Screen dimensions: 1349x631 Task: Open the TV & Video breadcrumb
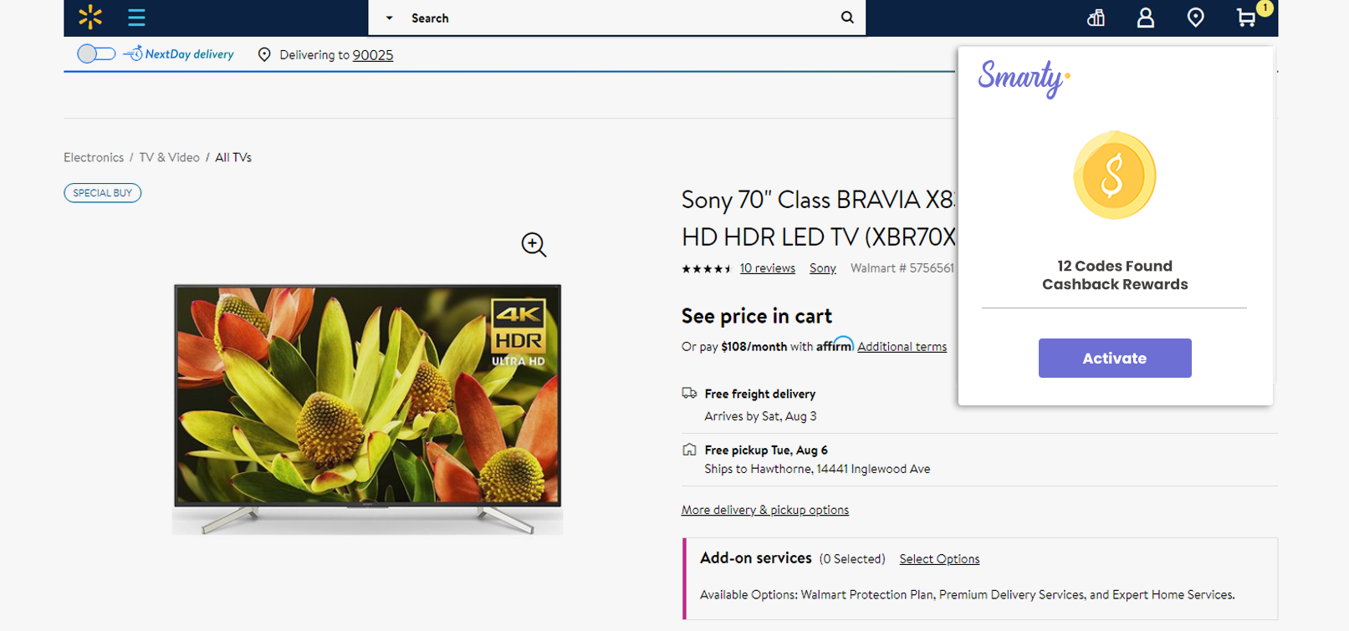click(x=169, y=157)
